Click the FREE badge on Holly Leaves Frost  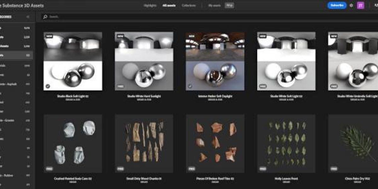pos(263,168)
